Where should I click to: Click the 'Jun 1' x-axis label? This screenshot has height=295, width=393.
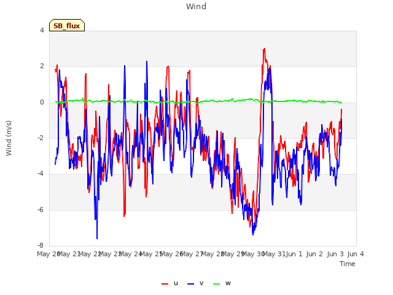point(294,254)
